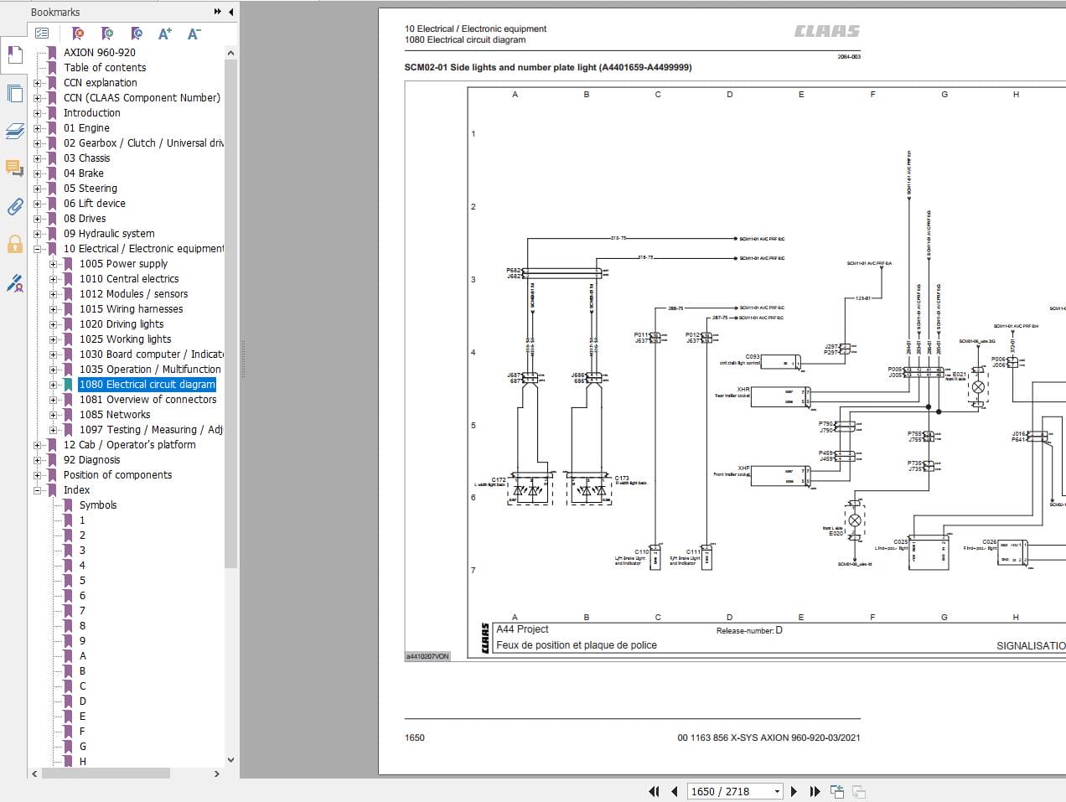
Task: Select the 03 Chassis bookmark
Action: [86, 158]
